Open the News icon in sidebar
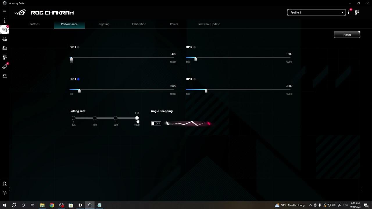 (5, 76)
